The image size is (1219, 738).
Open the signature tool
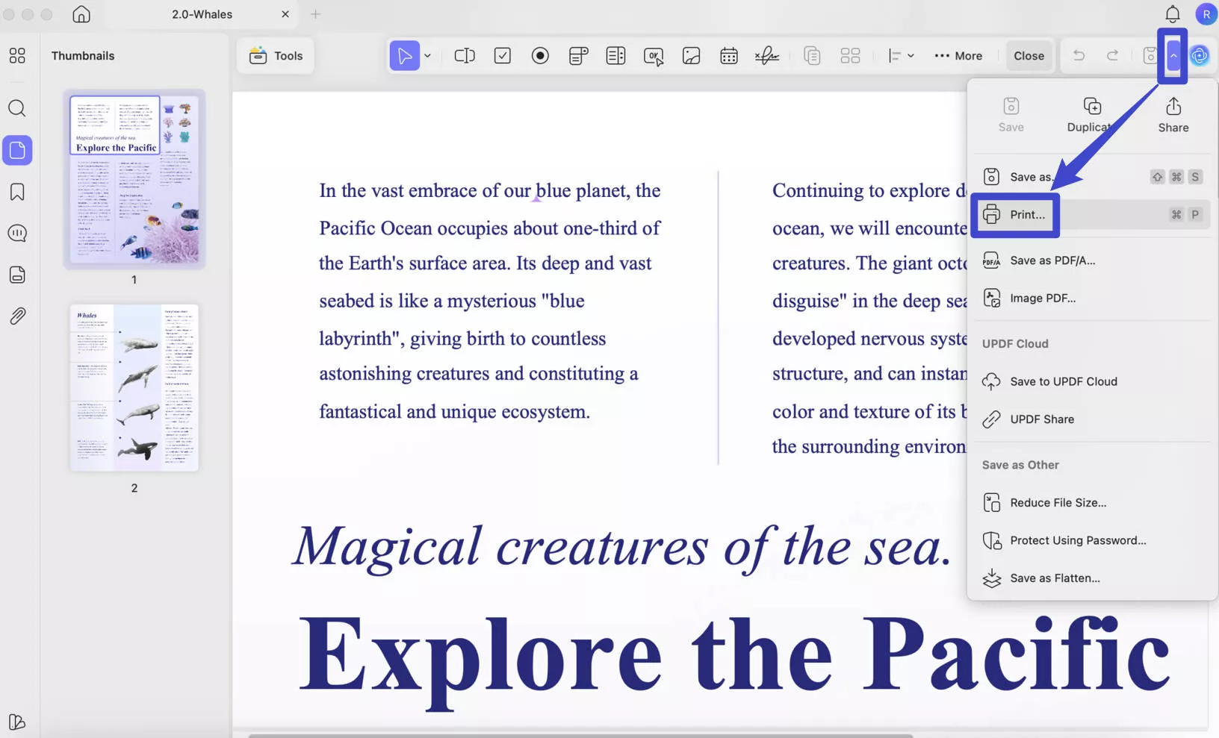(766, 55)
